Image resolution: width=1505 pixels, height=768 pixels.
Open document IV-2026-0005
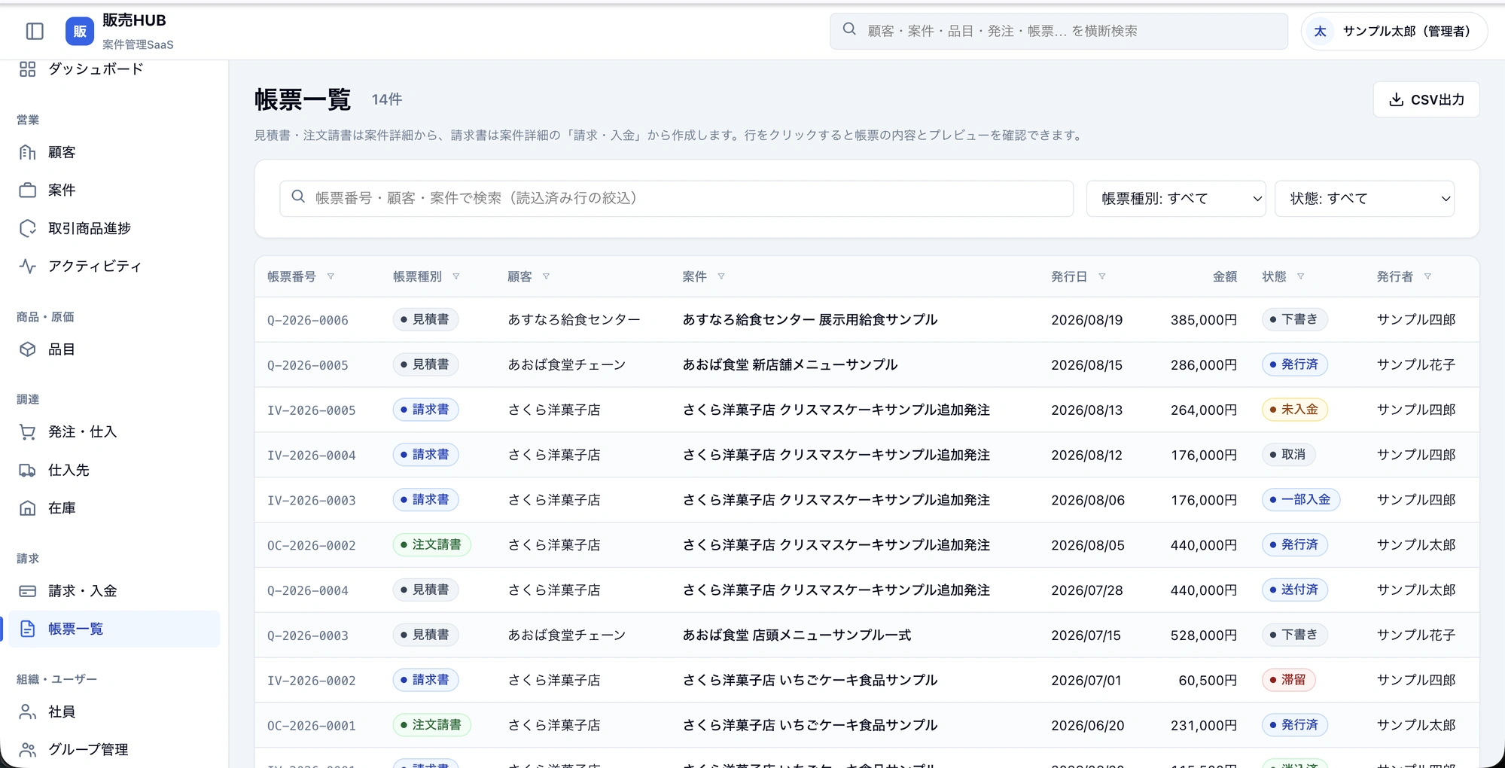pos(311,410)
